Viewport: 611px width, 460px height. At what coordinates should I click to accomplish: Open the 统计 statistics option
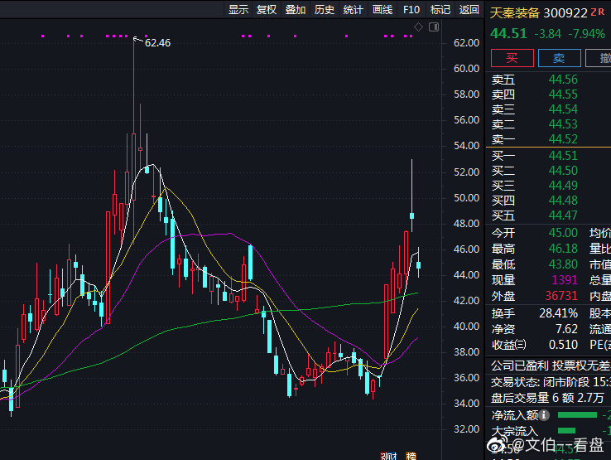(354, 10)
